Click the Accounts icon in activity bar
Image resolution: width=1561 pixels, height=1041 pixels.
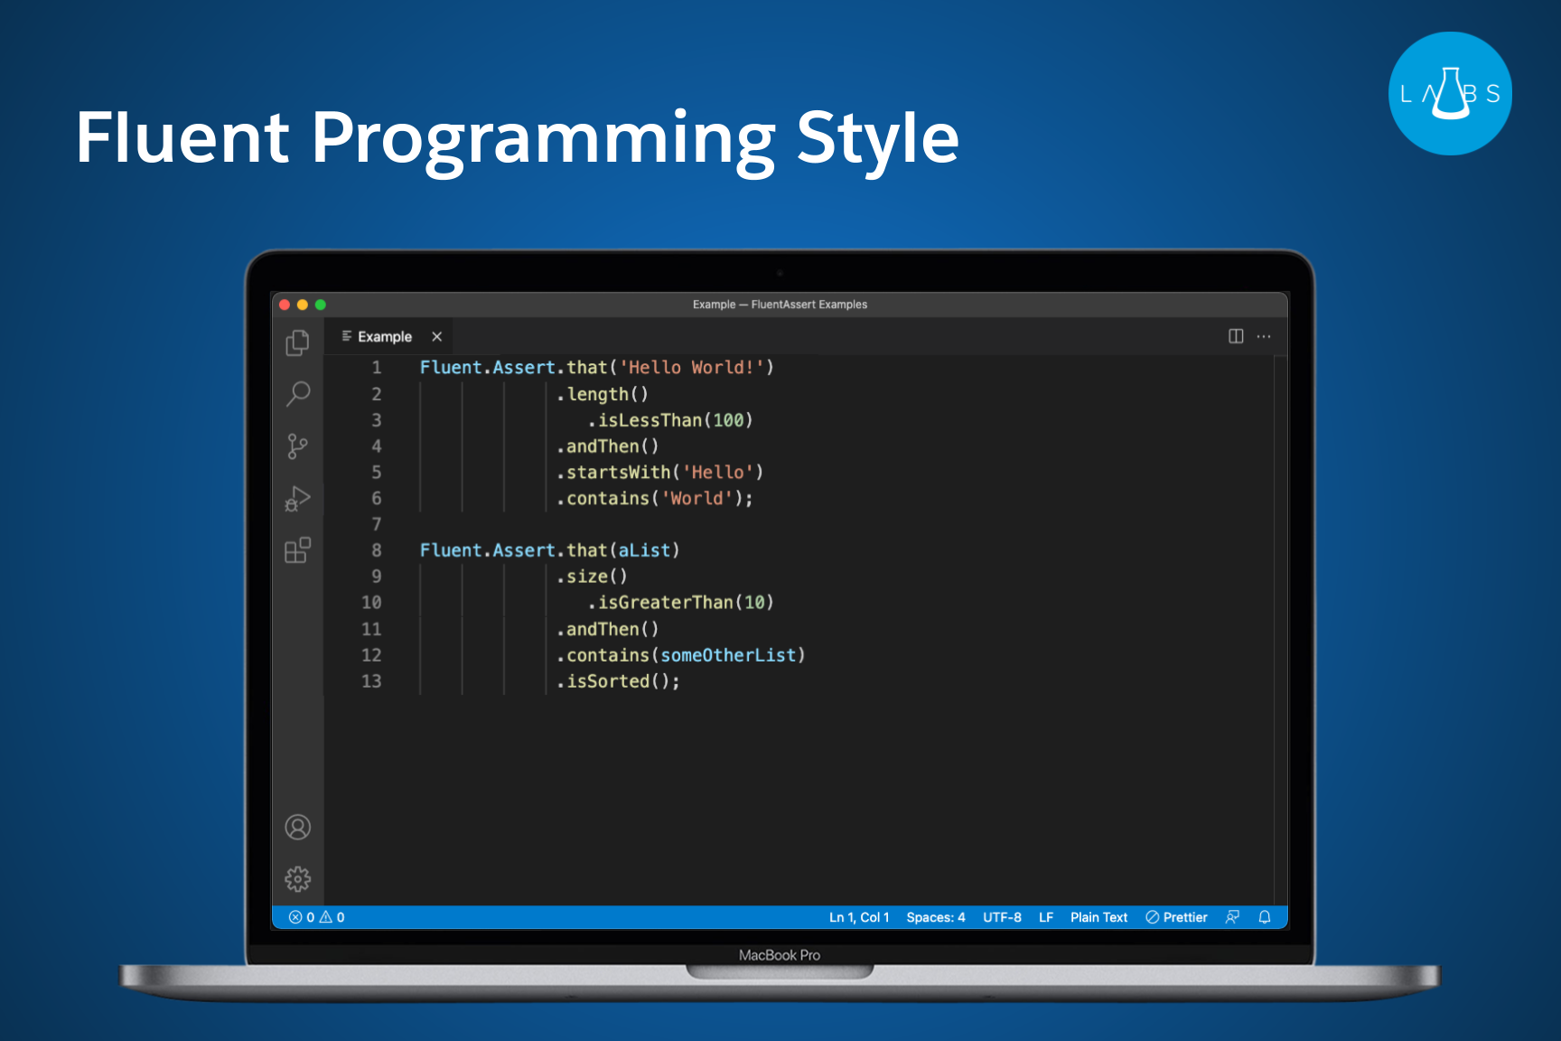click(298, 826)
